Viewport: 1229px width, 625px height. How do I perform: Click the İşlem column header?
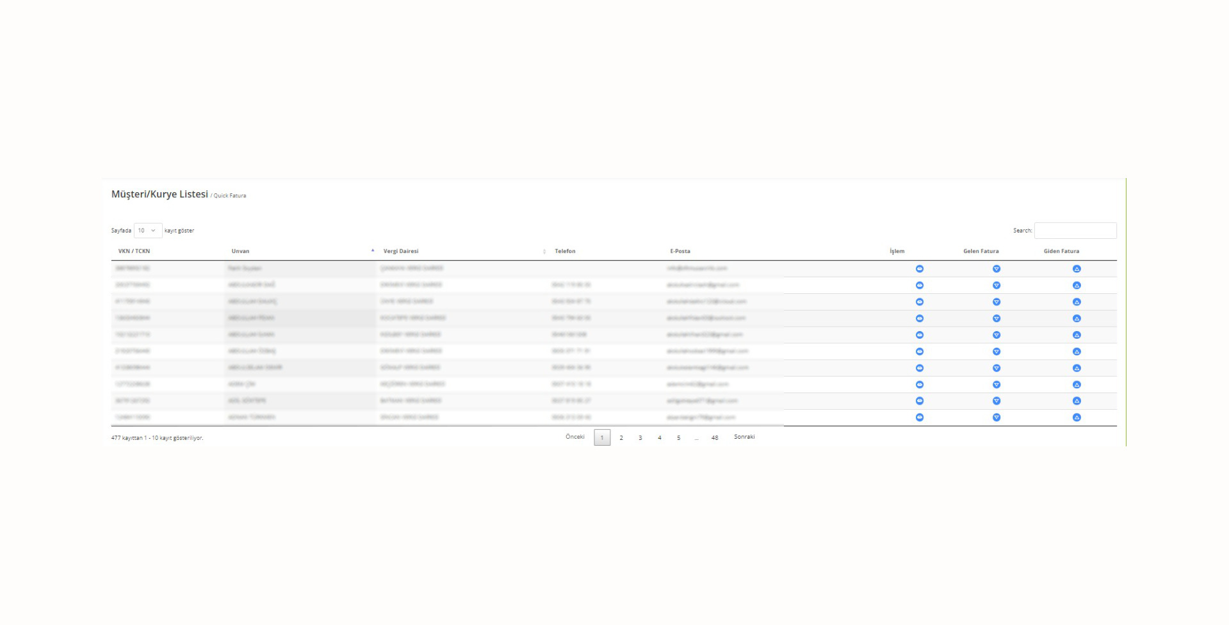(x=897, y=251)
